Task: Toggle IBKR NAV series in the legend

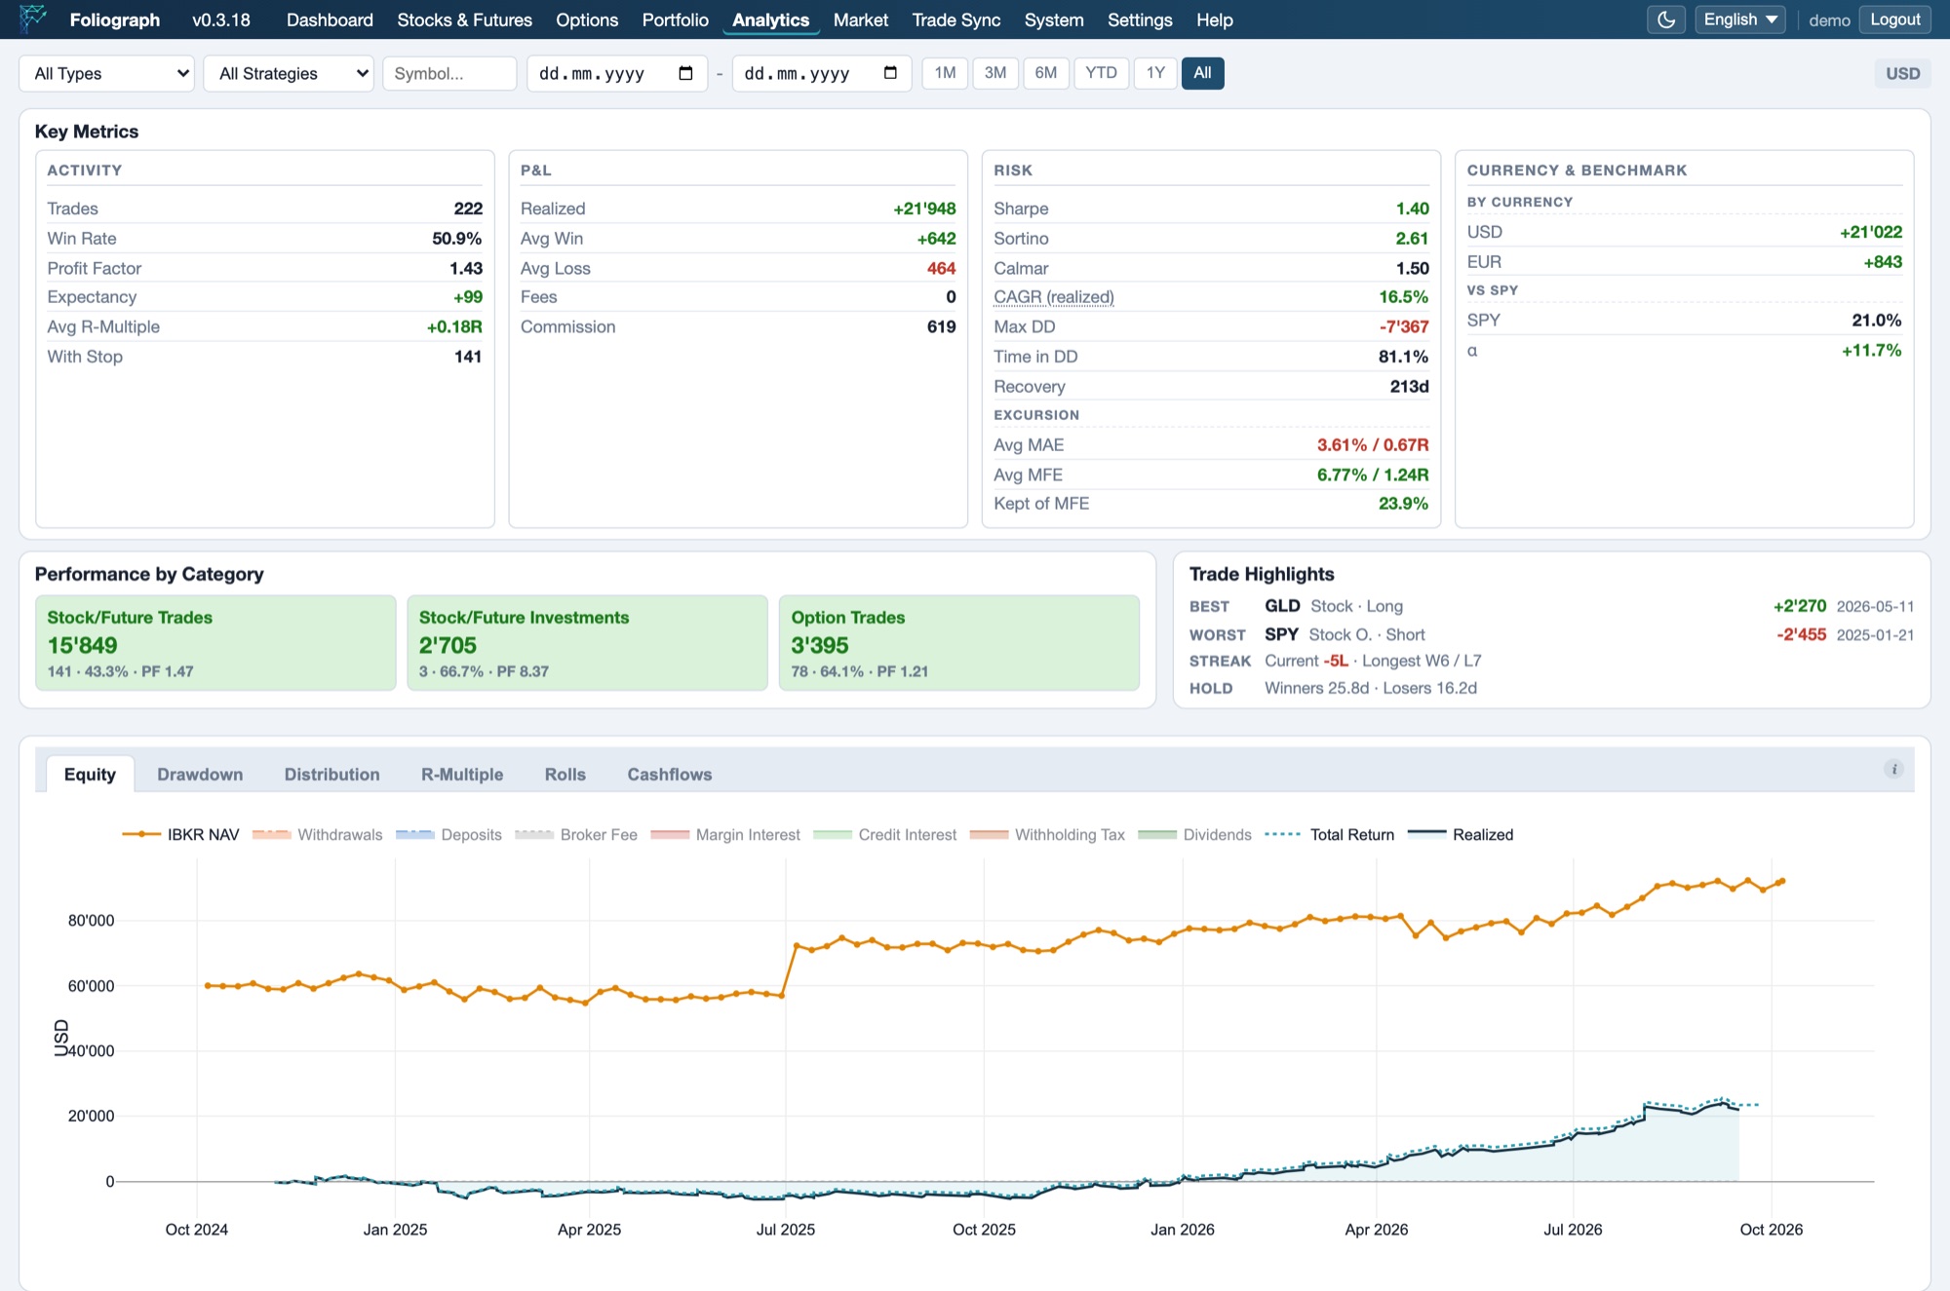Action: [x=180, y=834]
